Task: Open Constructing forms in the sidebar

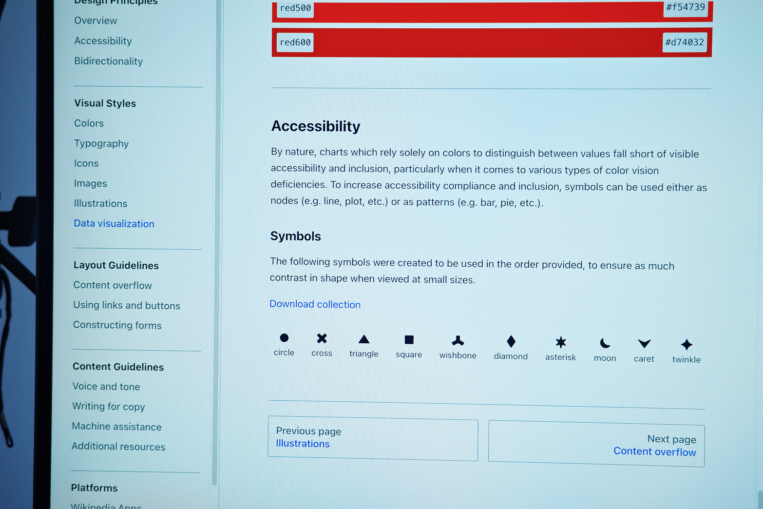Action: coord(117,325)
